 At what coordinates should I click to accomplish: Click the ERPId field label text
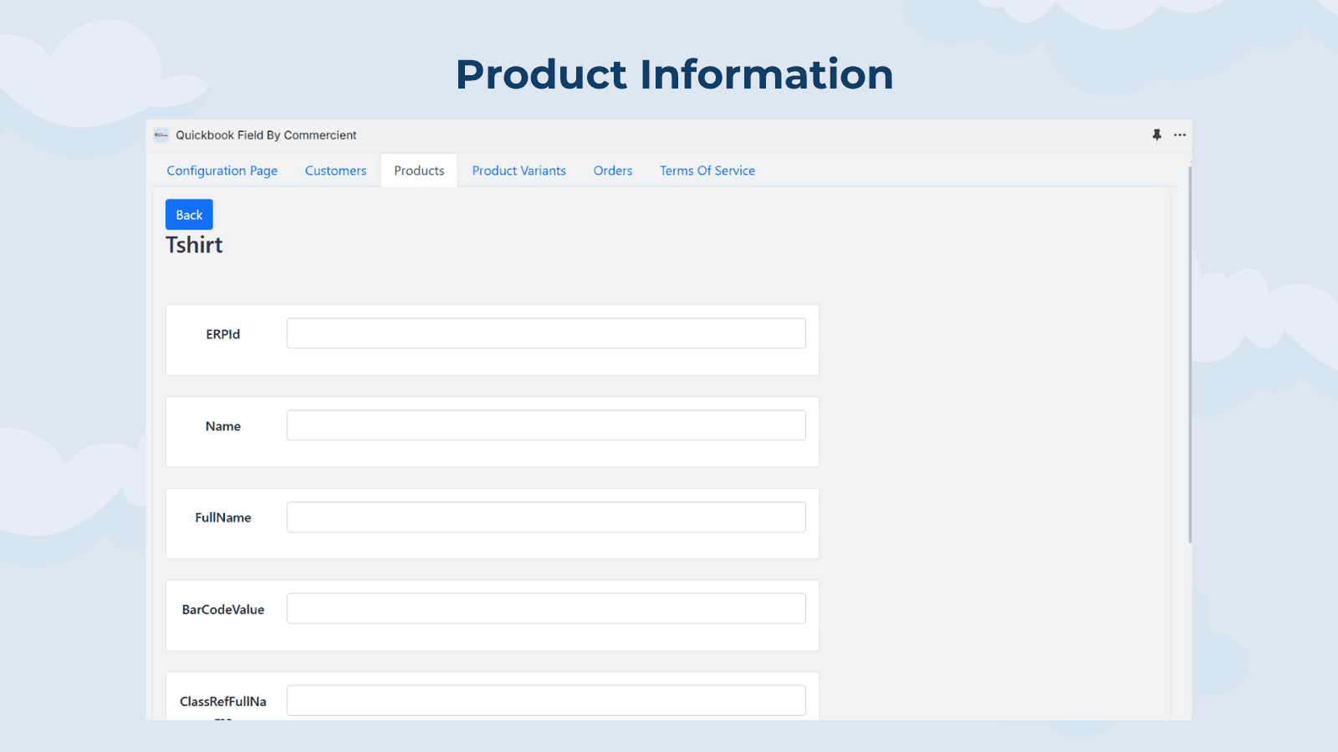(x=222, y=334)
